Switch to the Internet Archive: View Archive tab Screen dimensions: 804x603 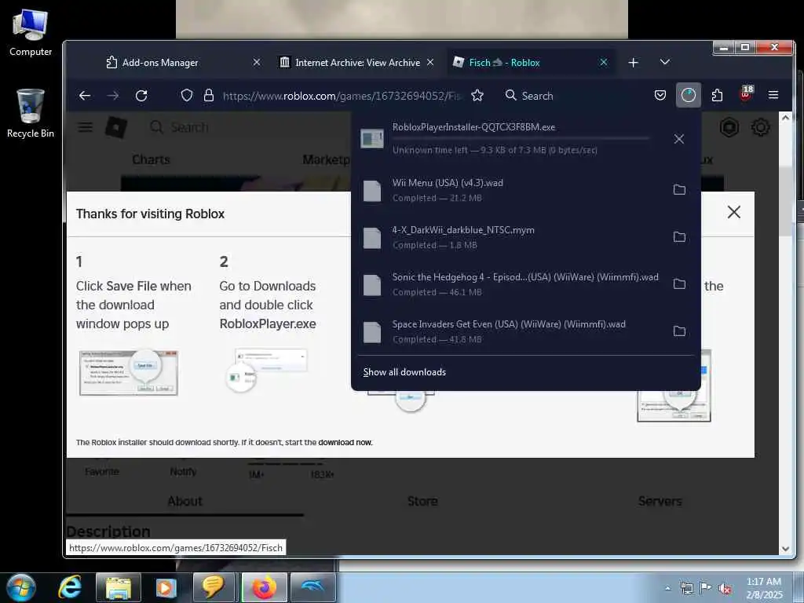(357, 63)
